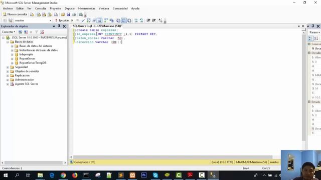This screenshot has width=321, height=180.
Task: Click the Windows Start button
Action: coord(6,175)
